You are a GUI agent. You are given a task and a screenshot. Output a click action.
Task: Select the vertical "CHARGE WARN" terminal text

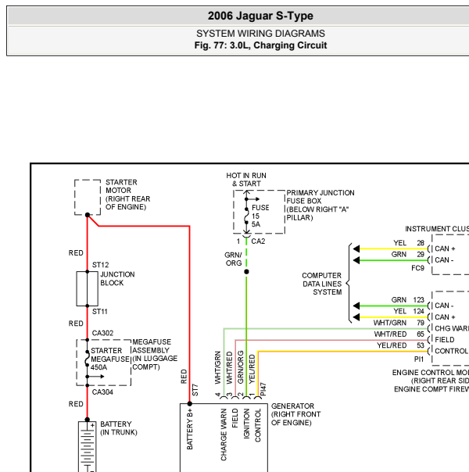coord(224,434)
